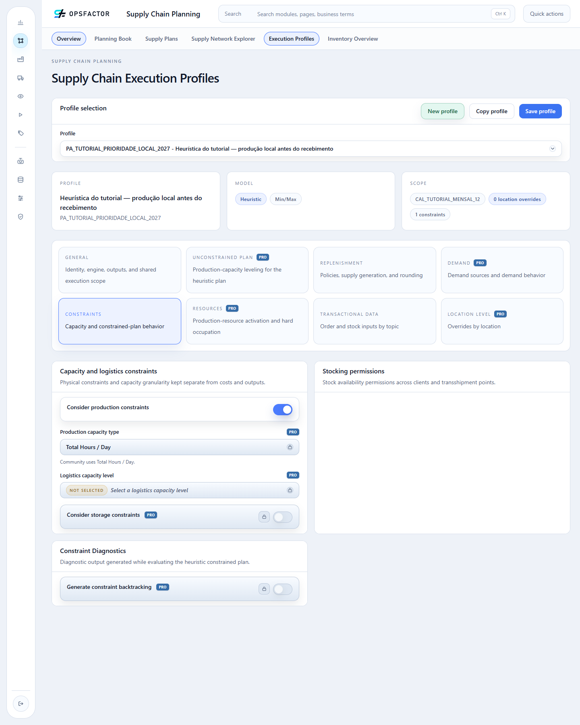This screenshot has width=580, height=725.
Task: Open the Location Level card
Action: 502,321
